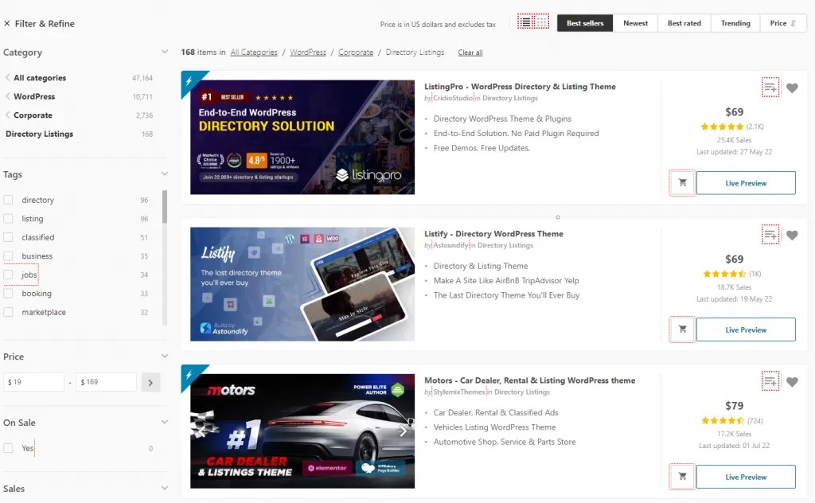Sort results by Best rated

(684, 23)
